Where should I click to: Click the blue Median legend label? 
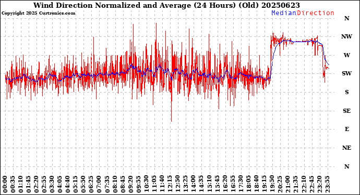[x=284, y=13]
